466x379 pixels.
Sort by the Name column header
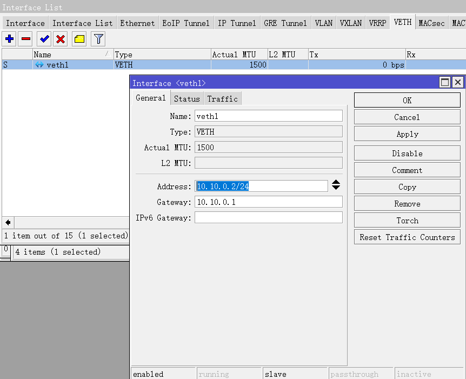point(70,54)
